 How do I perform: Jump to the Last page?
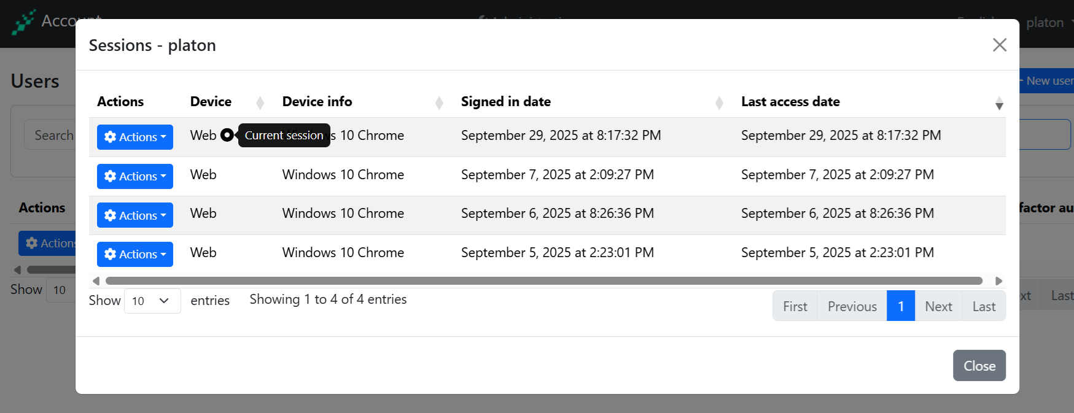(983, 306)
